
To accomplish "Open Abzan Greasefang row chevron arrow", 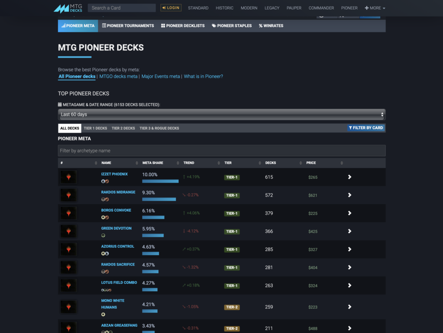I will pyautogui.click(x=350, y=328).
